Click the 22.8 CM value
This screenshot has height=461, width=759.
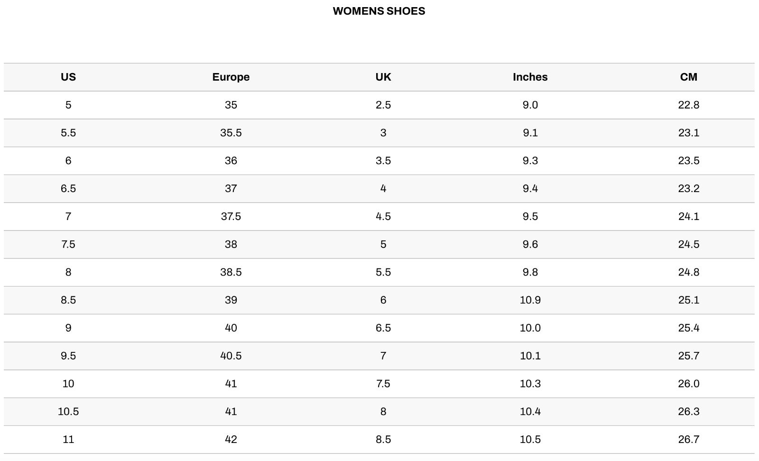[x=688, y=105]
